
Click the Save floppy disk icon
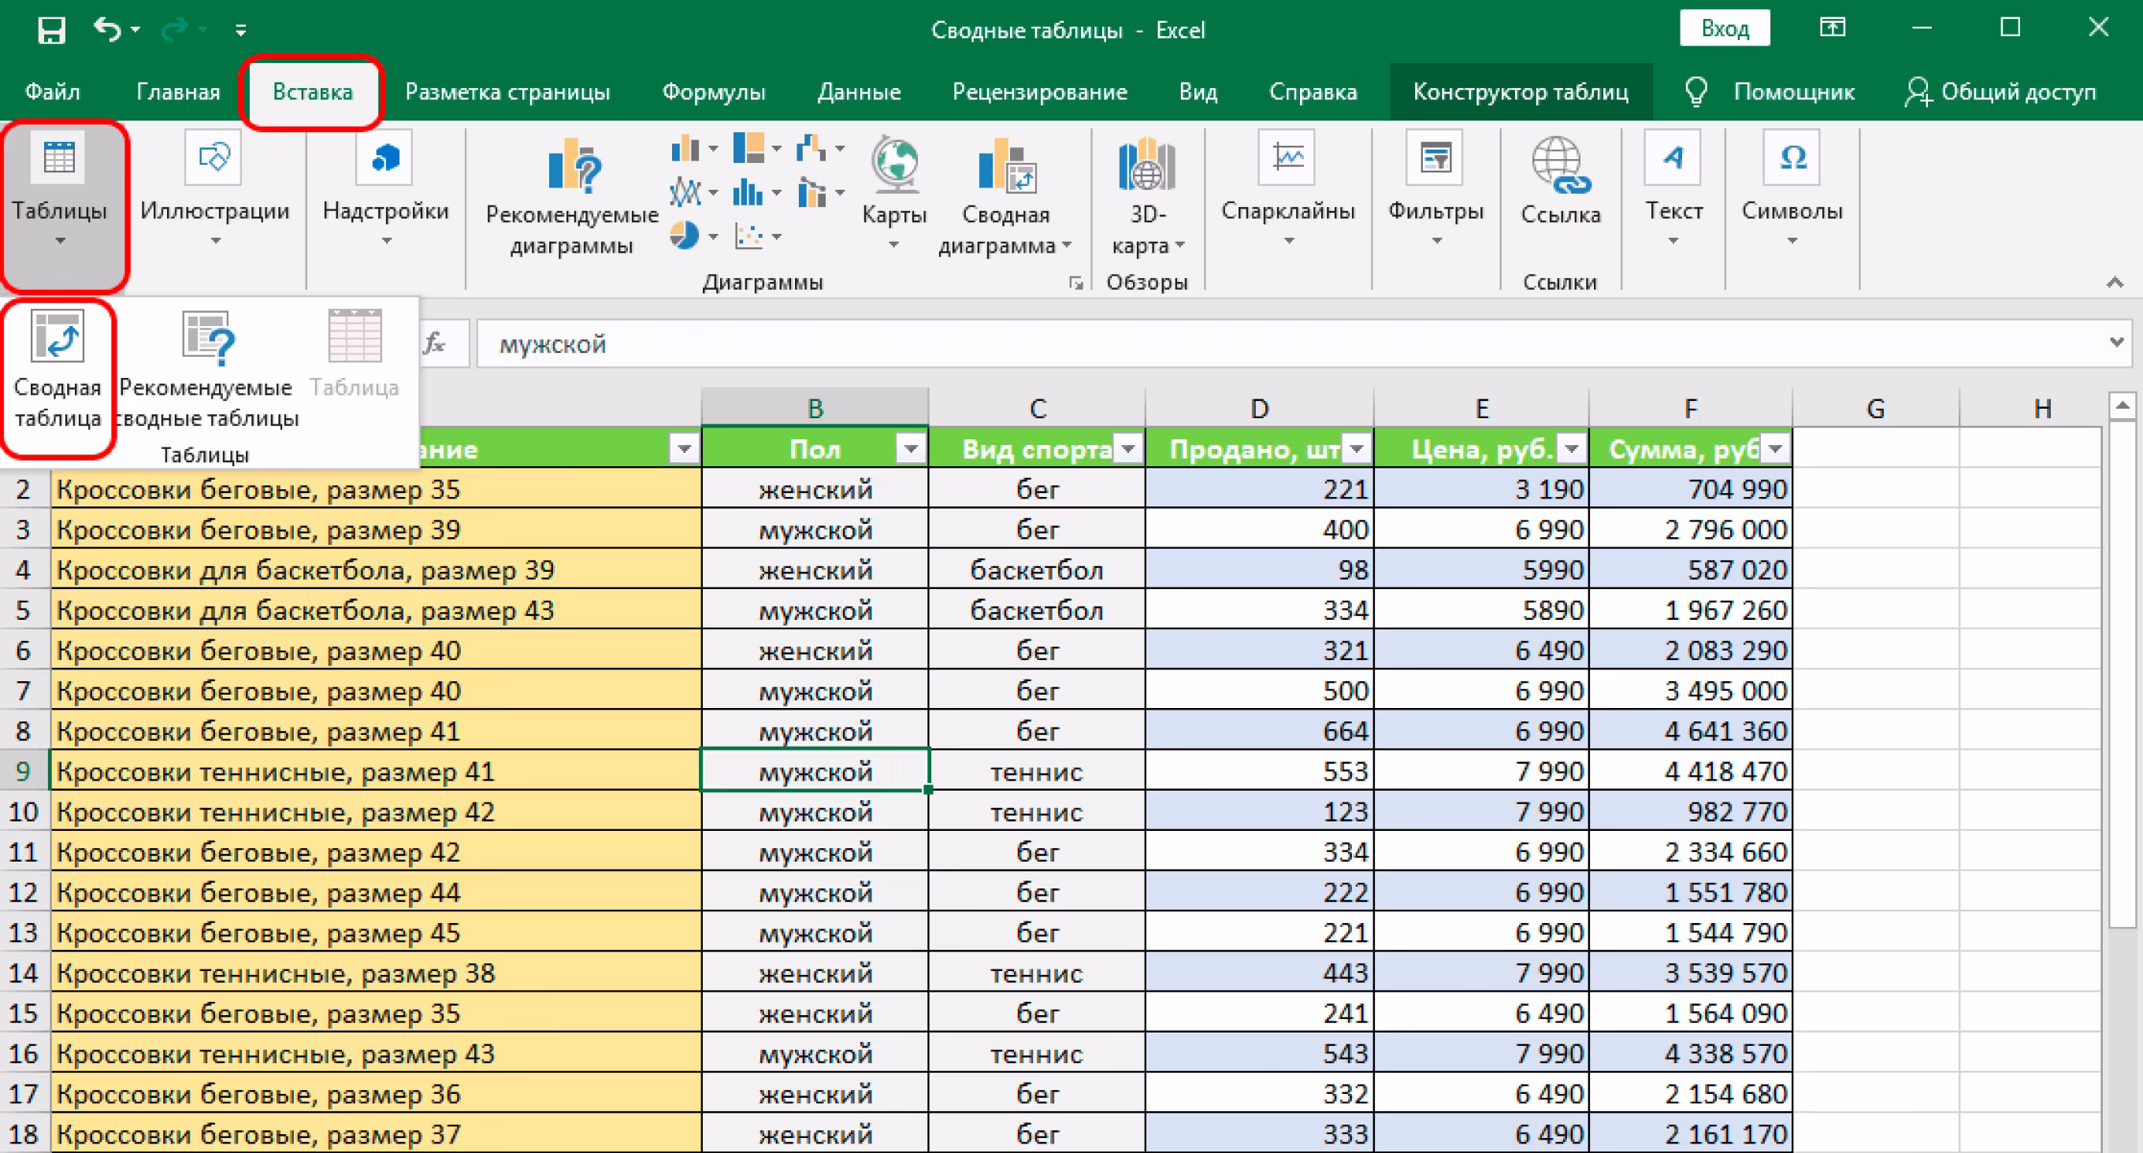51,31
